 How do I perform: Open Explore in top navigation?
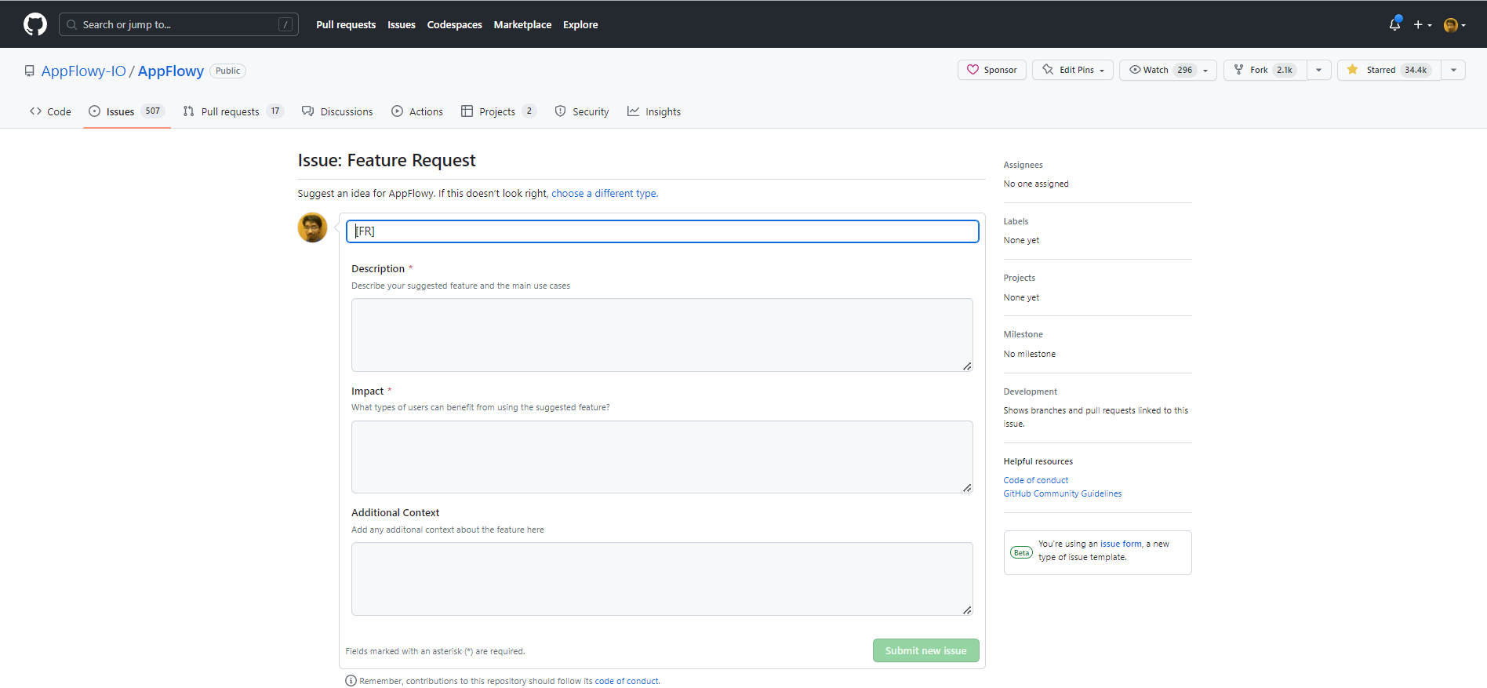(580, 25)
